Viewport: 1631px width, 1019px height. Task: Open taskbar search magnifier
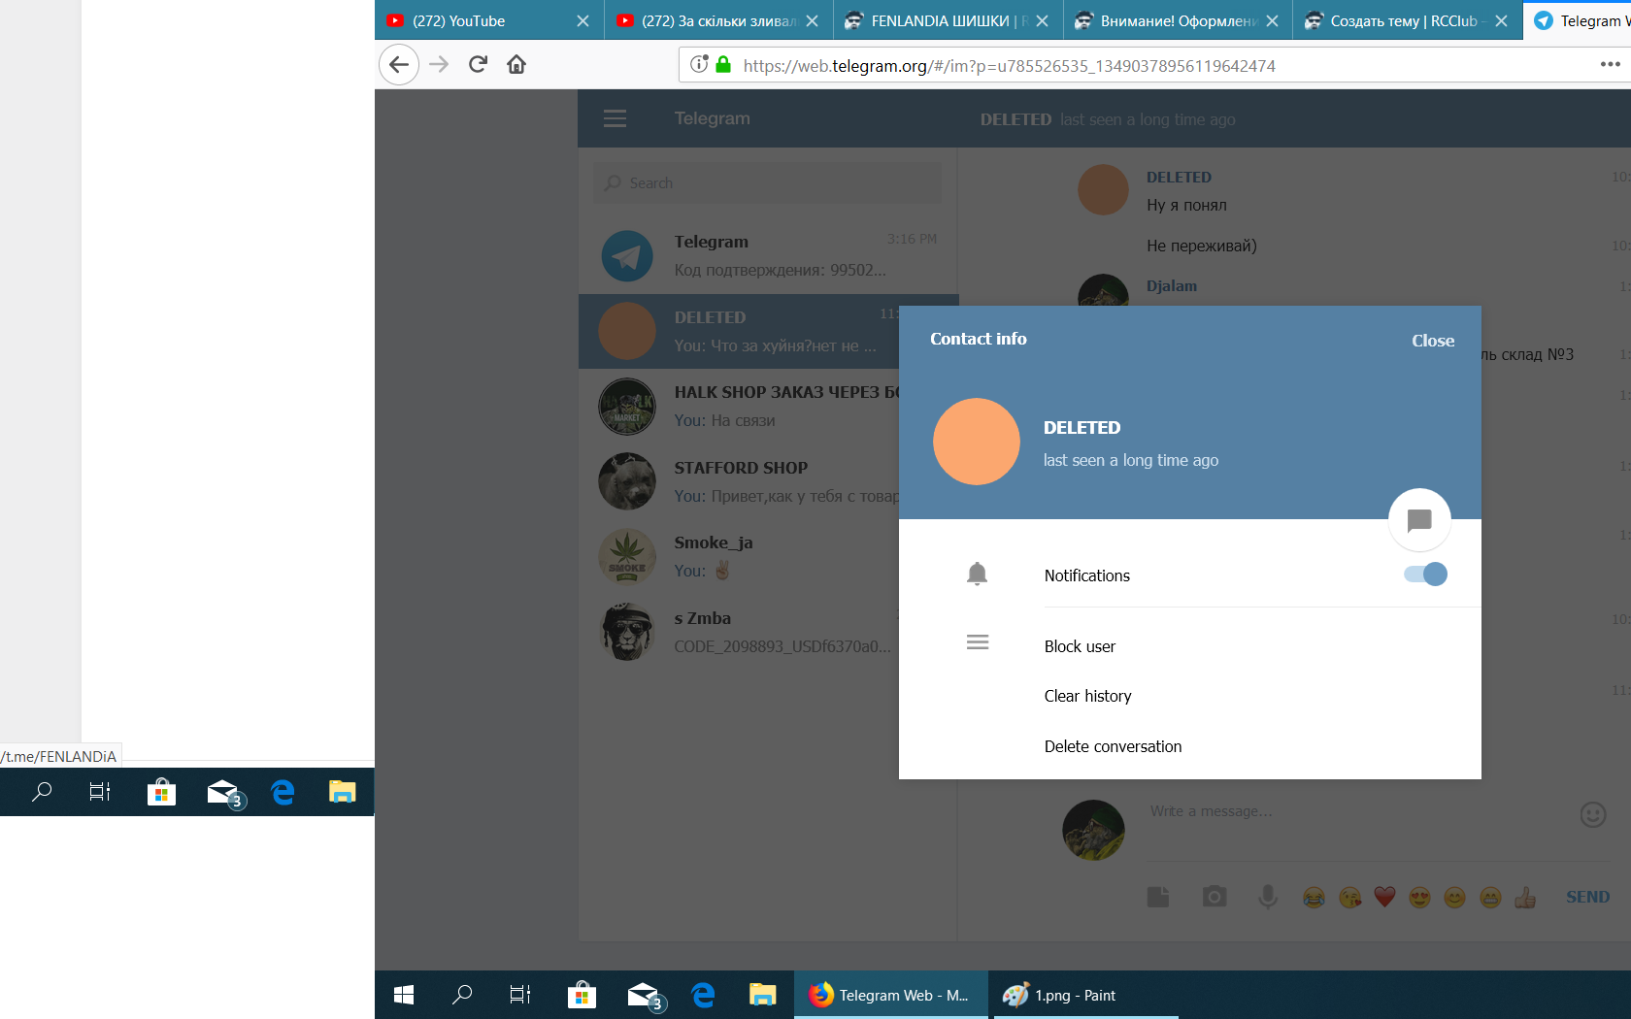[463, 995]
